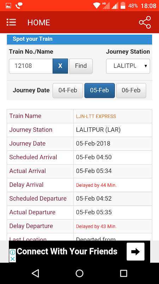Click the Find button
The image size is (159, 284).
pyautogui.click(x=81, y=66)
